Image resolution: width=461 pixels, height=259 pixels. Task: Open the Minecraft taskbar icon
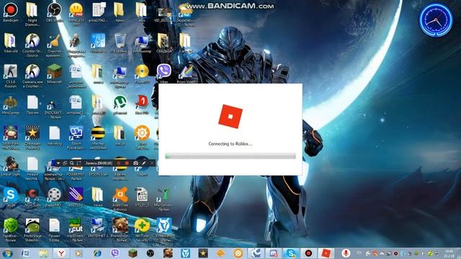coord(133,253)
